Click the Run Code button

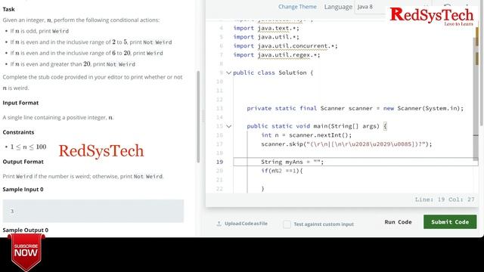398,221
